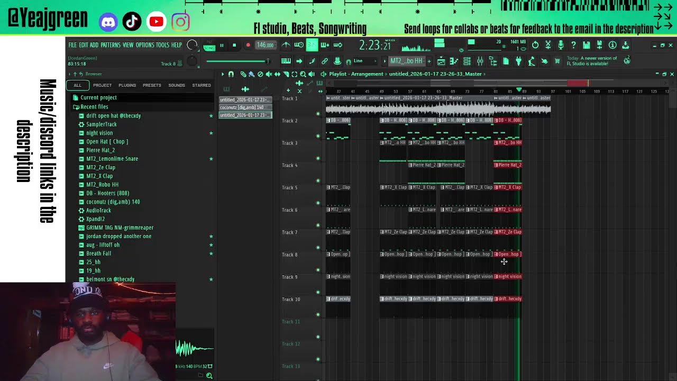Mute Track 8 with its green dot
The image size is (677, 381).
(x=318, y=269)
